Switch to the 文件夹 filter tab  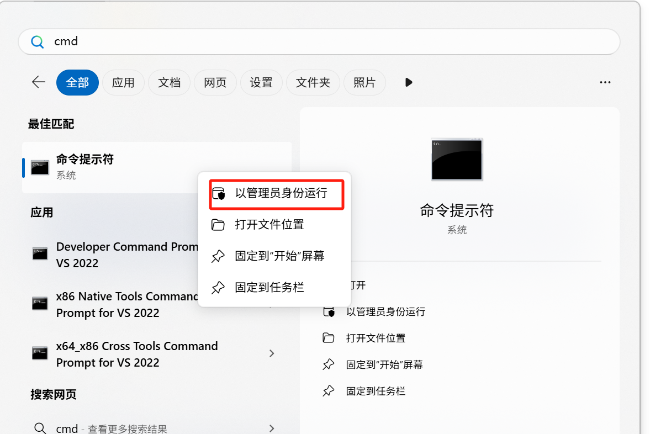[313, 82]
